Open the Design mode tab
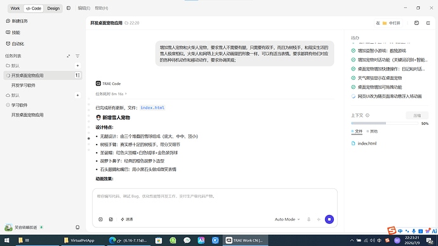The image size is (438, 246). click(x=53, y=8)
